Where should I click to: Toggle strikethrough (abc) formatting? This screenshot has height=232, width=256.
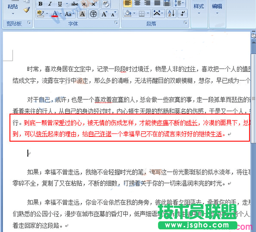tap(75, 4)
